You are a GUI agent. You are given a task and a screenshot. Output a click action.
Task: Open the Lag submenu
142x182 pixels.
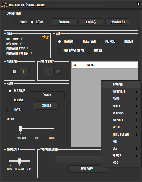[x=121, y=148]
